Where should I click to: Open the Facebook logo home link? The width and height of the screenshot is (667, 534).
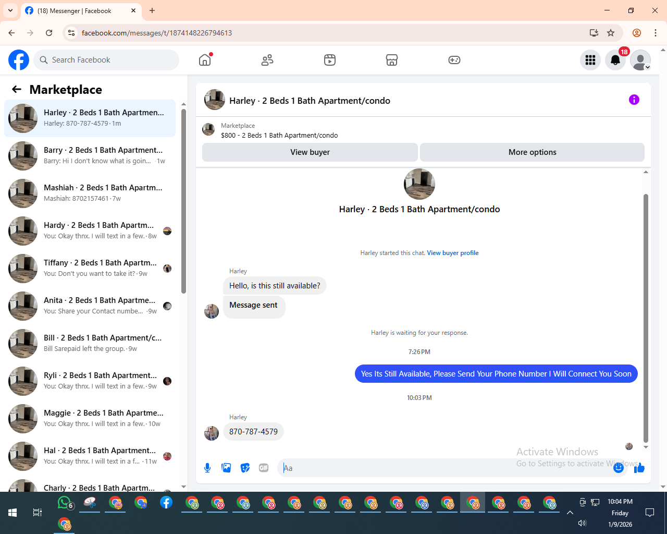point(19,60)
